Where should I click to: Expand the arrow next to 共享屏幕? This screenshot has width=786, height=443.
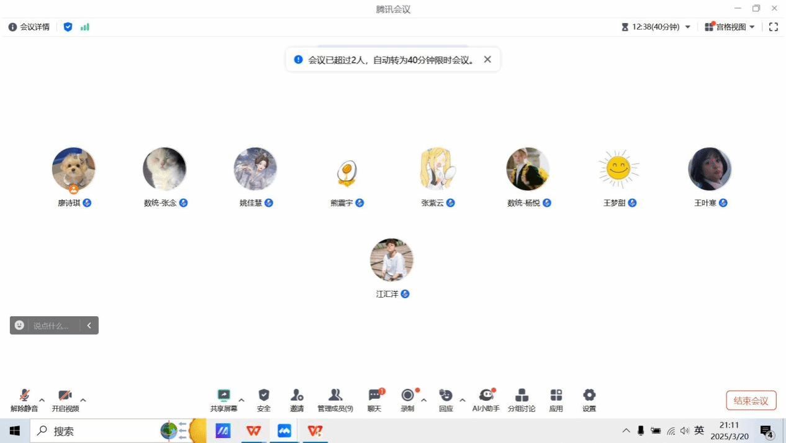(x=242, y=400)
